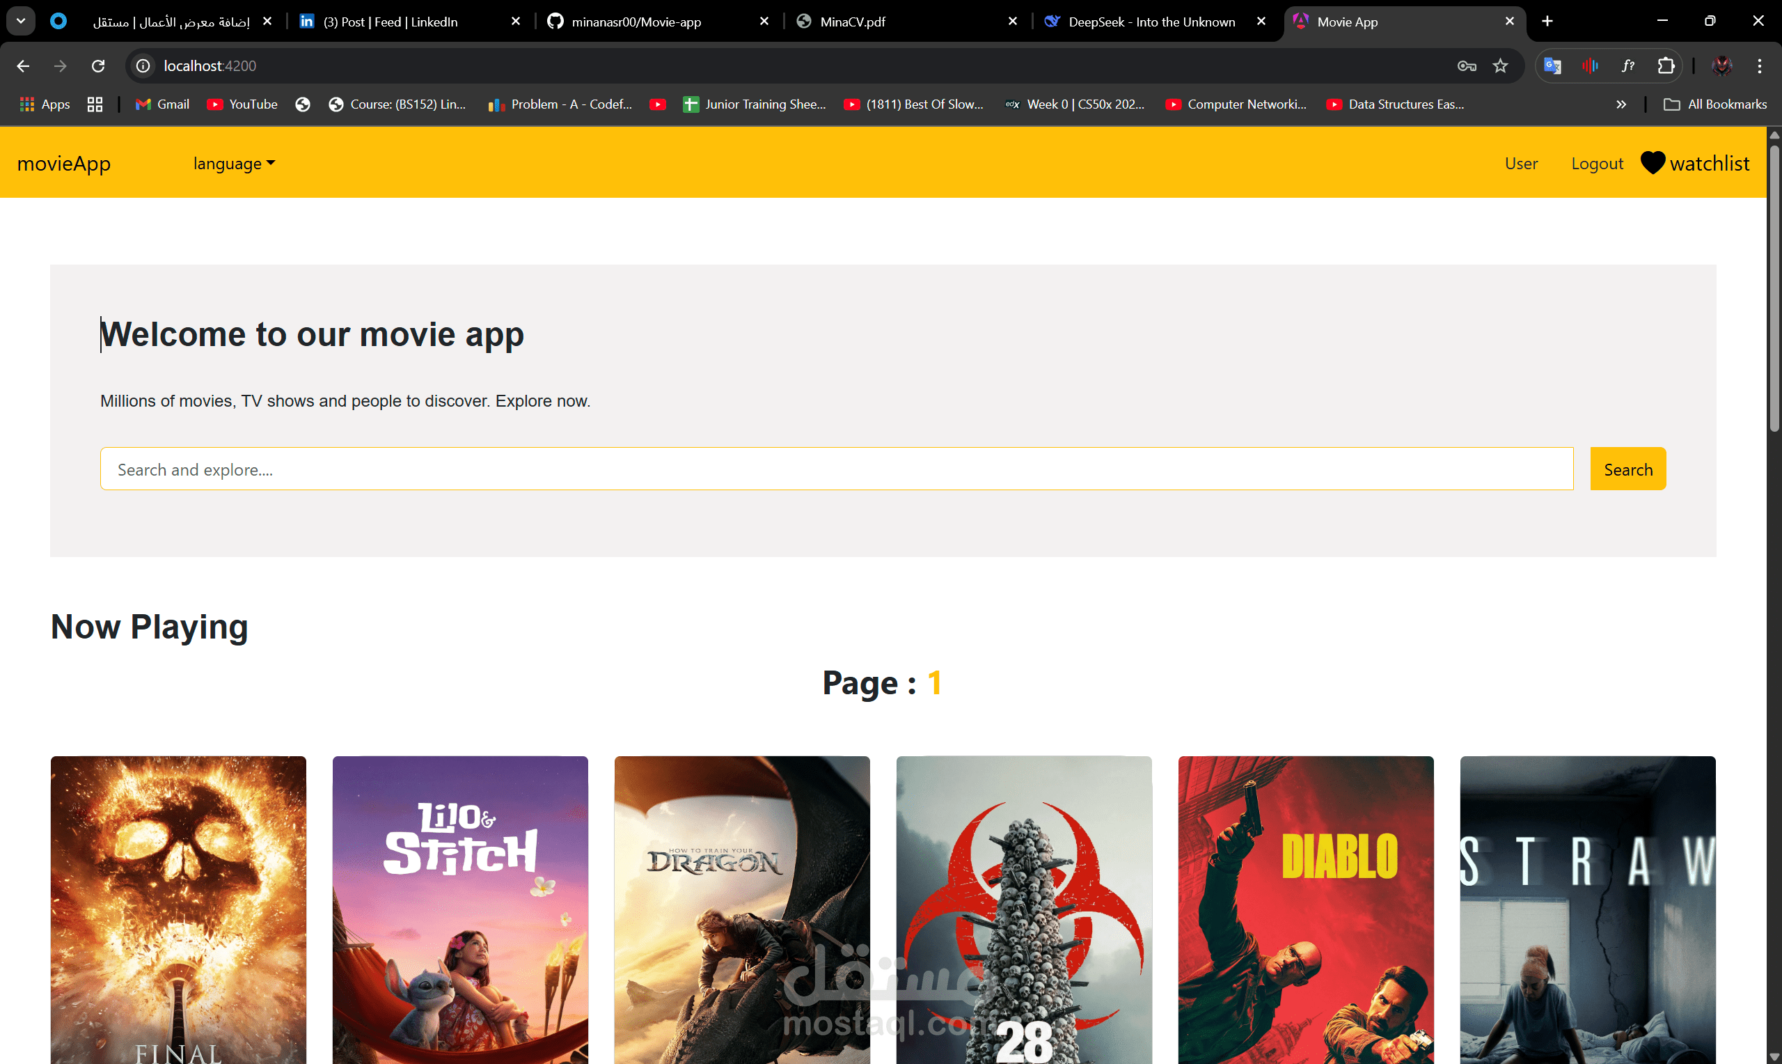Click the tab groups grid icon in bookmarks bar
Image resolution: width=1782 pixels, height=1064 pixels.
[95, 104]
